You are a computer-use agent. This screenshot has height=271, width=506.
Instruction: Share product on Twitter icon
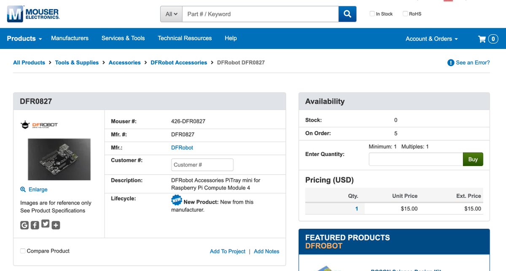(x=46, y=224)
